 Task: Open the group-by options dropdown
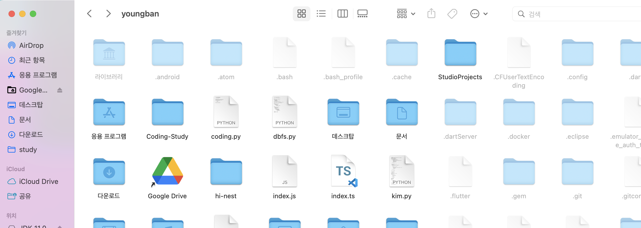[406, 14]
